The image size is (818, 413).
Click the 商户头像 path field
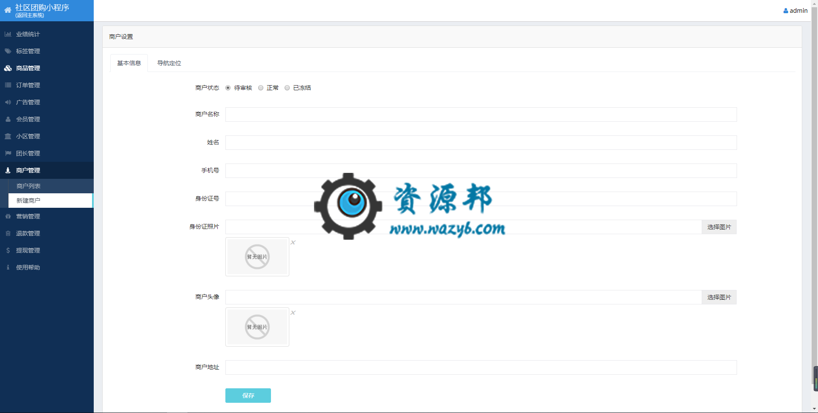point(464,297)
